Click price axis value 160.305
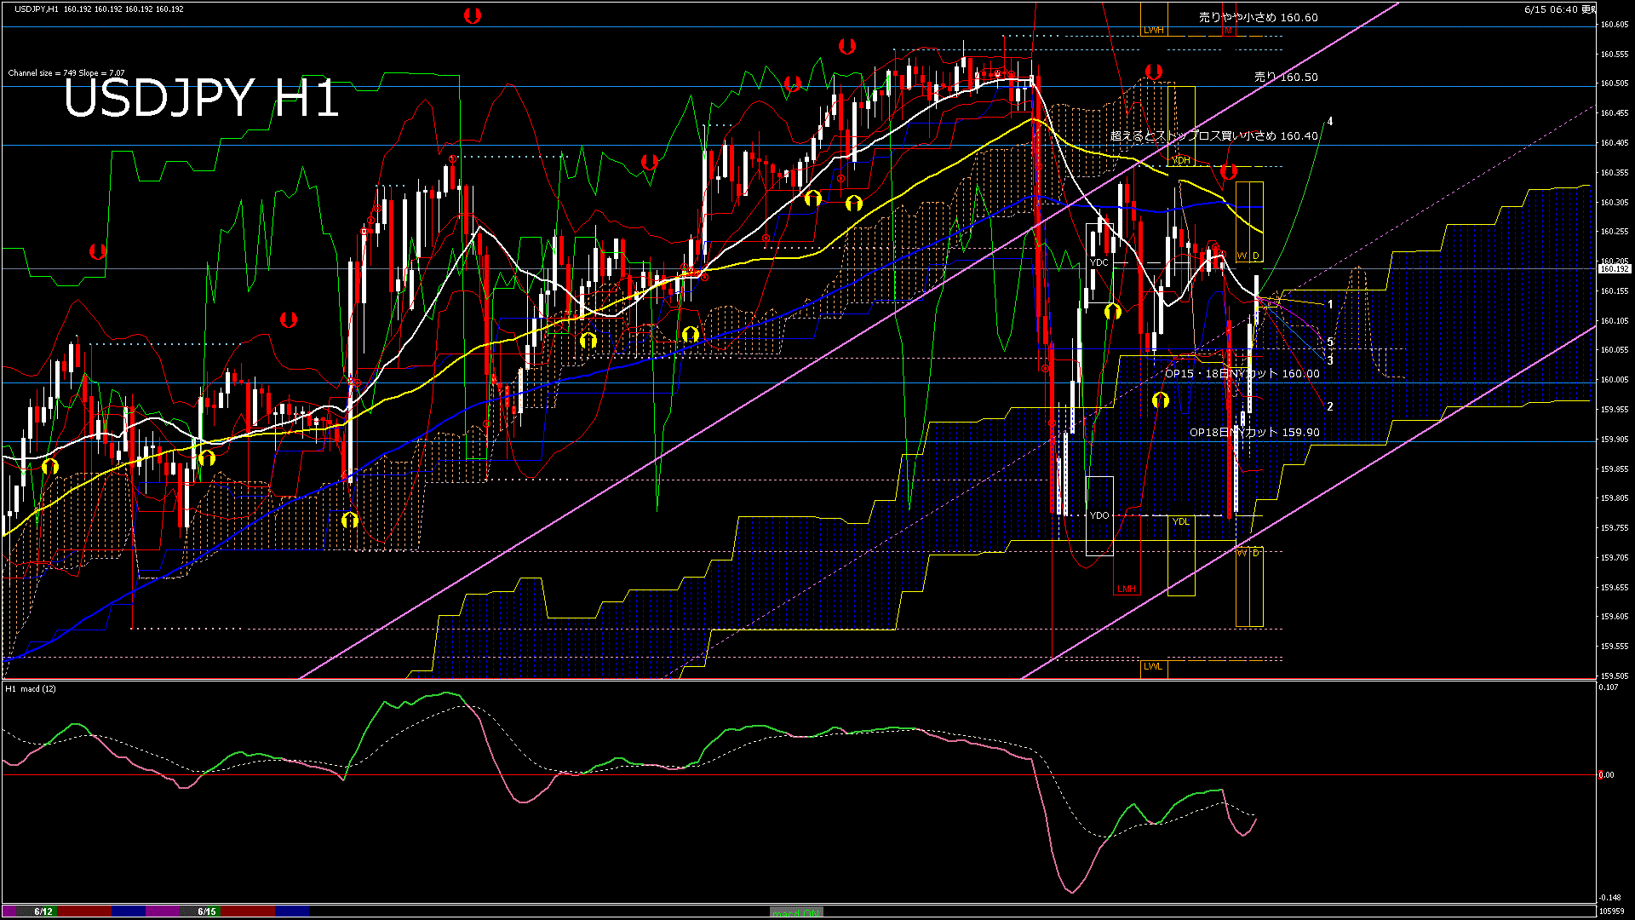This screenshot has width=1635, height=920. click(1615, 203)
